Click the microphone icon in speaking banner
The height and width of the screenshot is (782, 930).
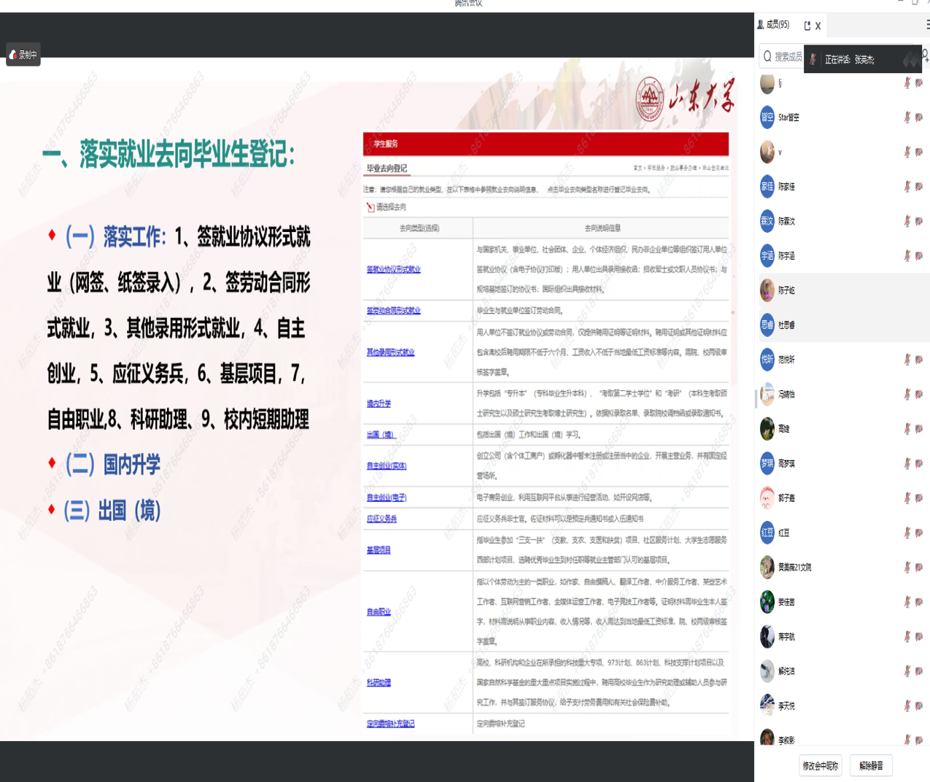click(x=813, y=59)
